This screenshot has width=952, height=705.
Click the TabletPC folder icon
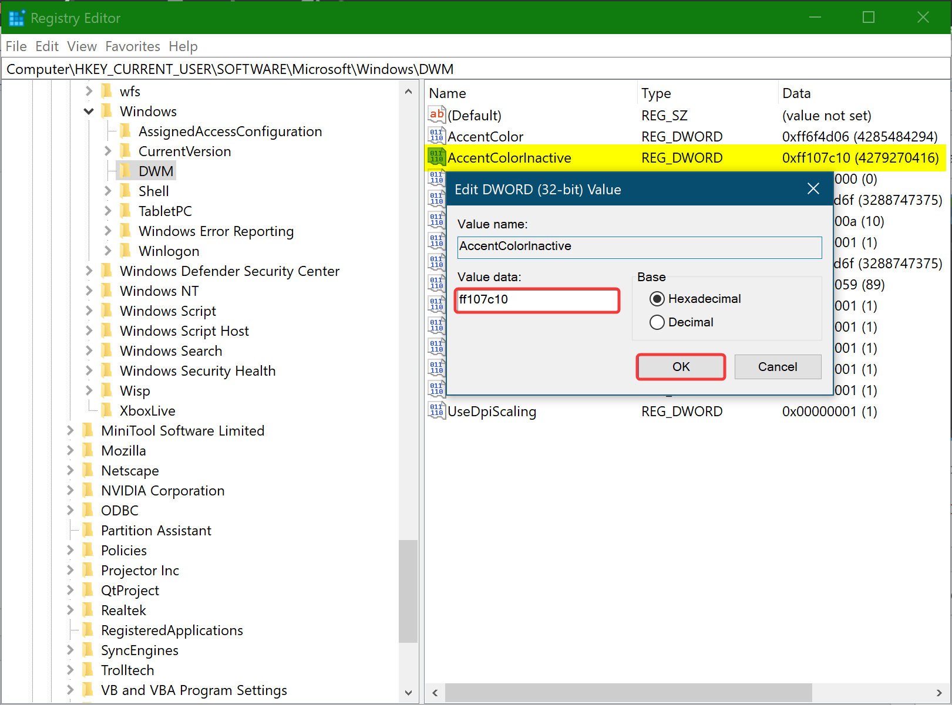click(x=125, y=211)
